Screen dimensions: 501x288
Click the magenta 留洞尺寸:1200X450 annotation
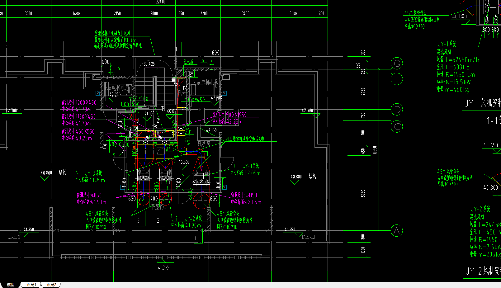click(79, 102)
